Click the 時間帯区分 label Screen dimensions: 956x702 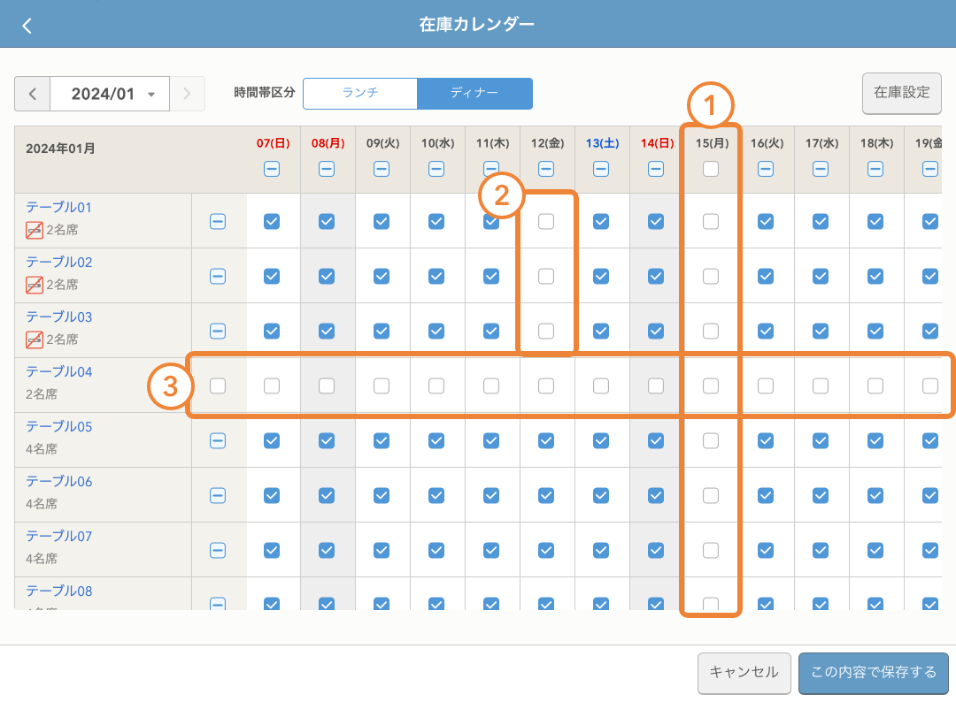tap(265, 93)
